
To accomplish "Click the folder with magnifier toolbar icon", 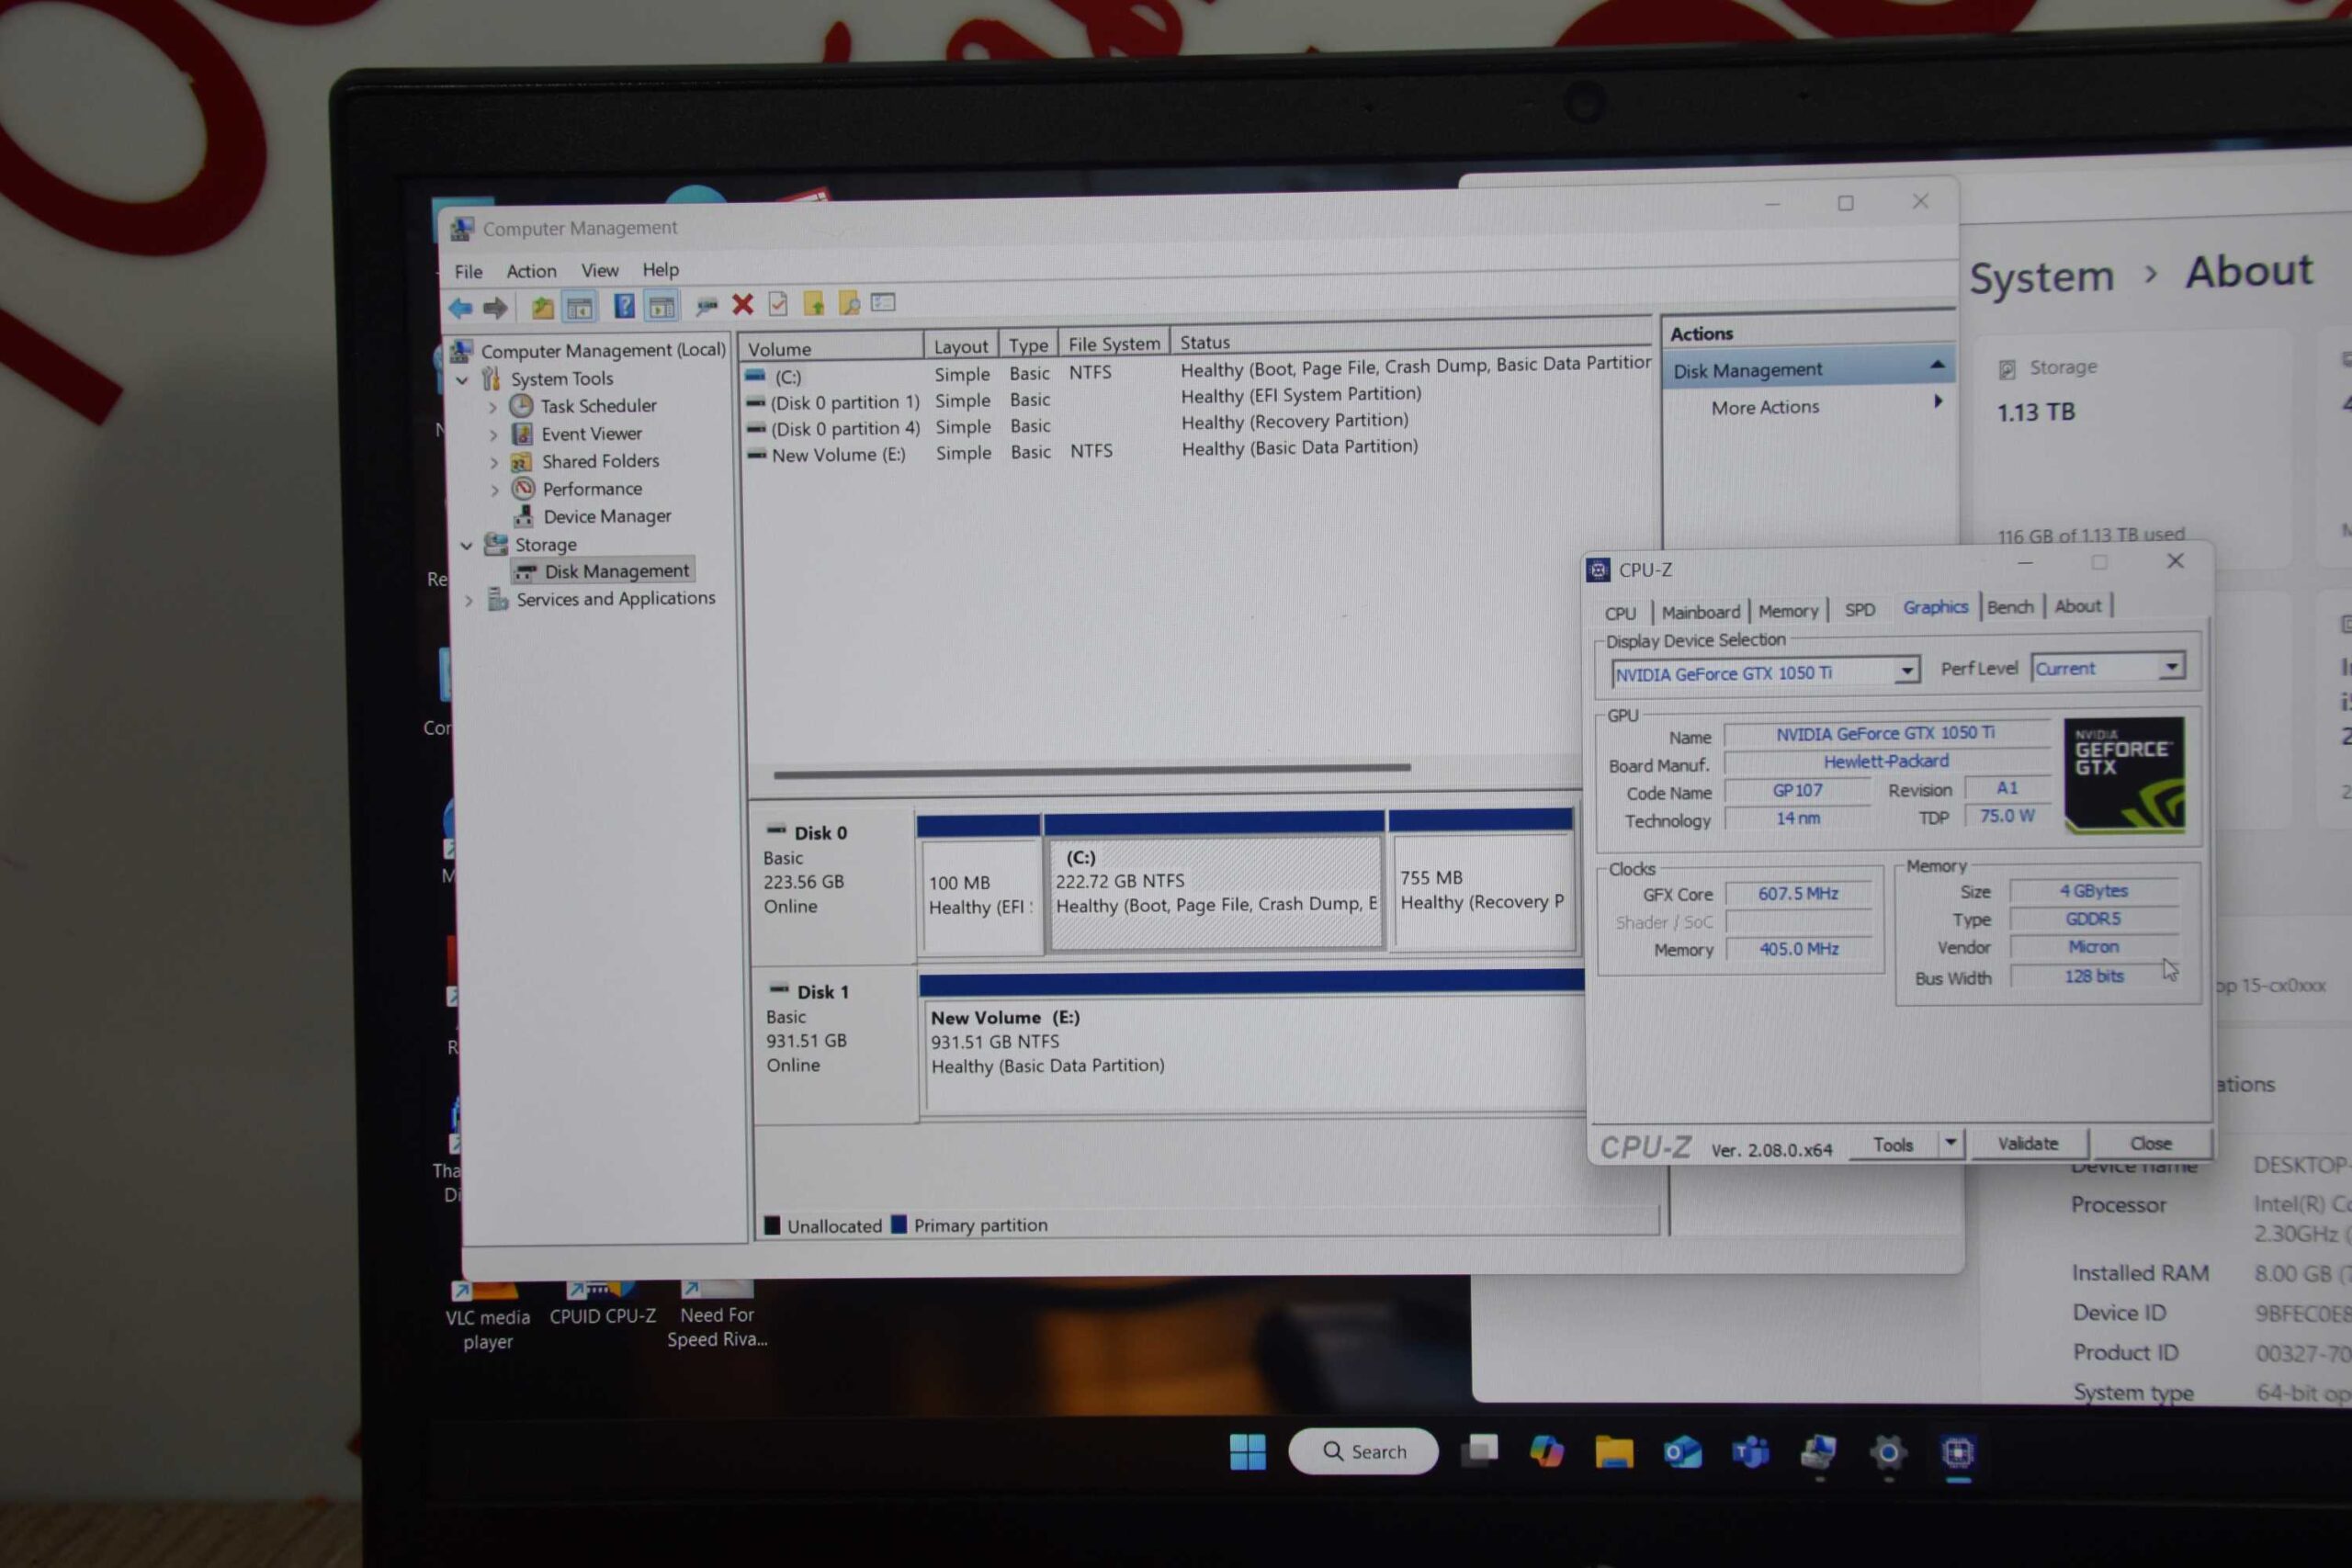I will pyautogui.click(x=849, y=303).
